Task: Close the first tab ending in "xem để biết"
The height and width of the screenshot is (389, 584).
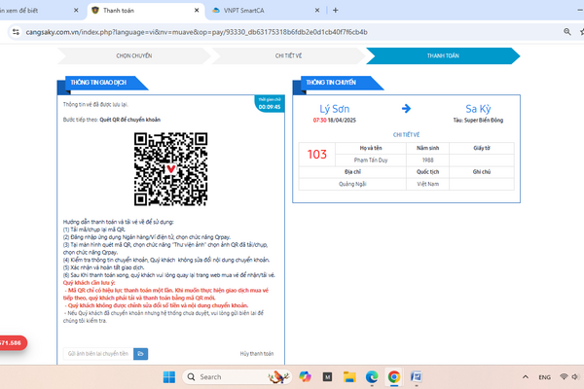Action: point(76,11)
